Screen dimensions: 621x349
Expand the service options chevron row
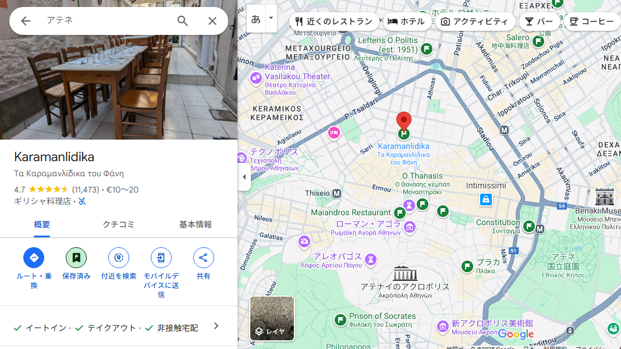[x=216, y=326]
